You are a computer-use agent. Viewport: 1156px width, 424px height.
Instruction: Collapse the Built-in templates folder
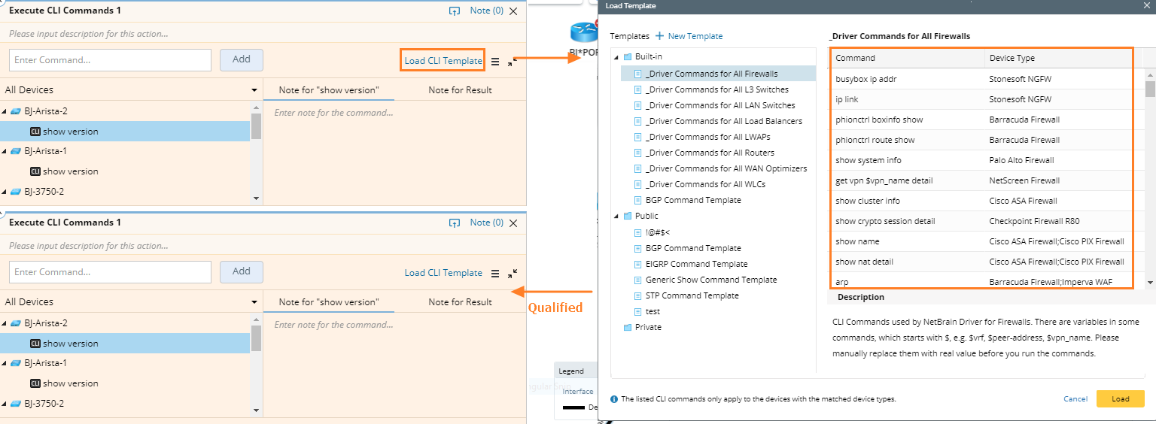(617, 57)
